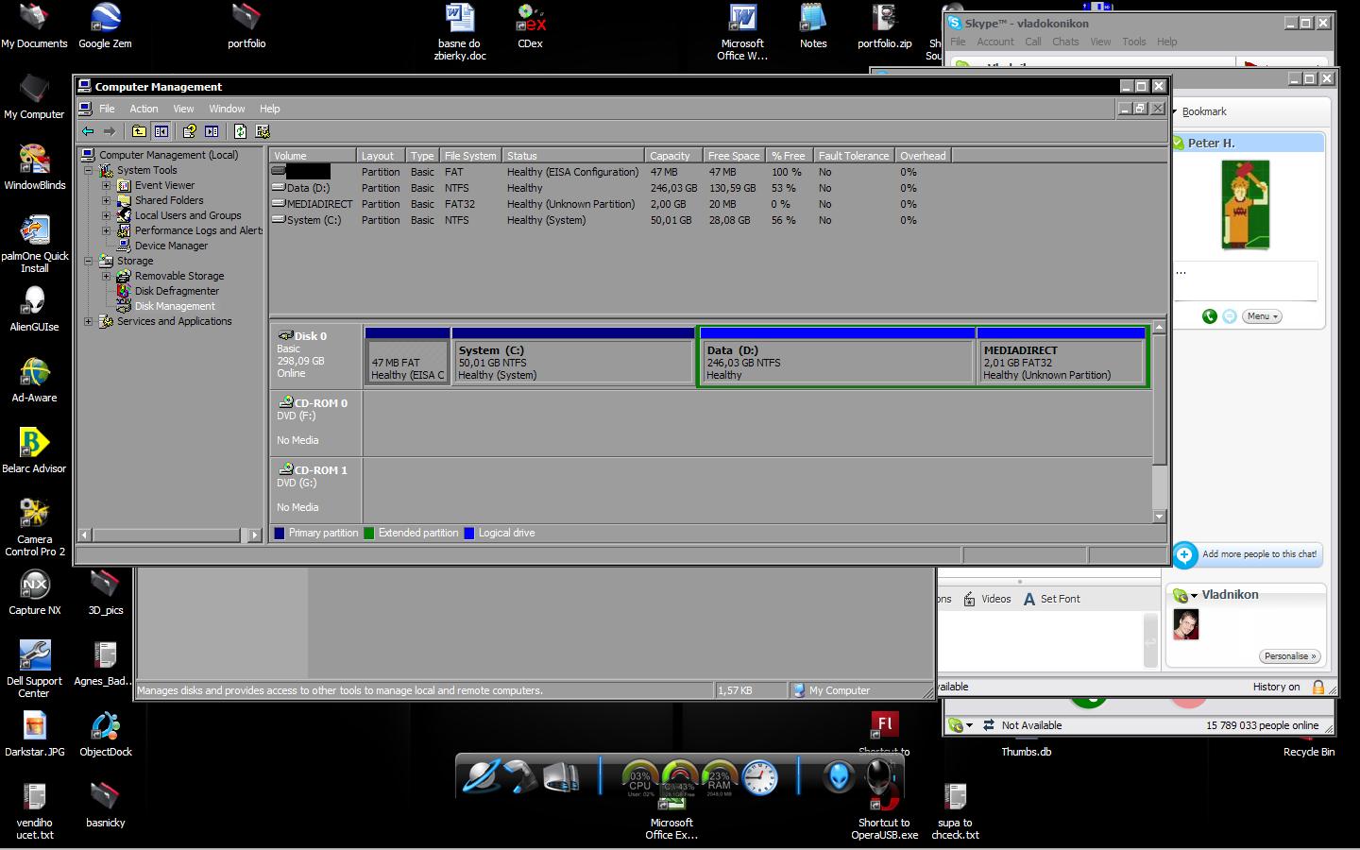Expand Services and Applications node
The width and height of the screenshot is (1360, 850).
pyautogui.click(x=89, y=321)
